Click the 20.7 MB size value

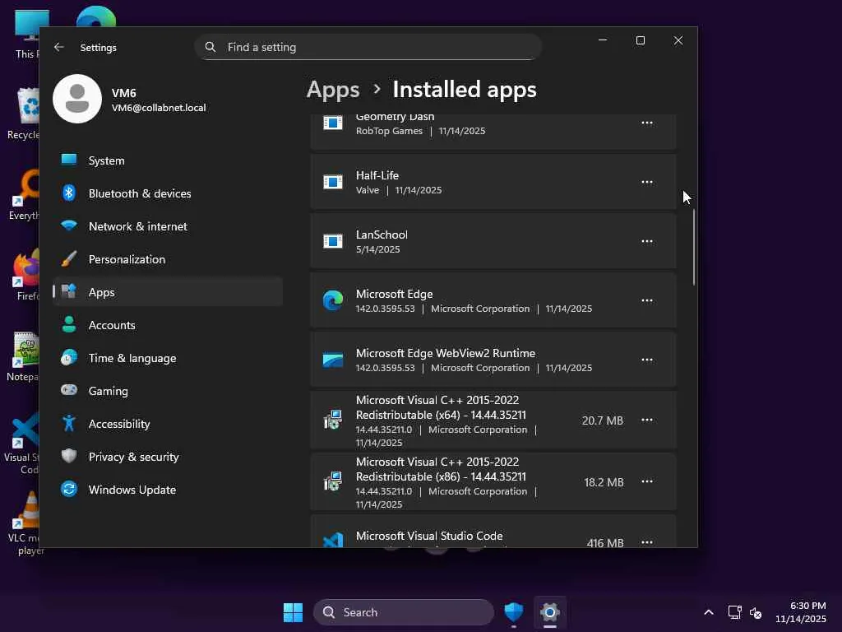pyautogui.click(x=603, y=421)
